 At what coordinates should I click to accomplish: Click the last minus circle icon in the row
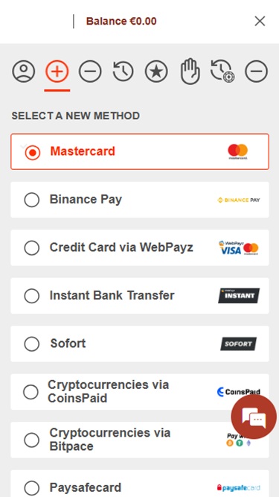pos(256,72)
